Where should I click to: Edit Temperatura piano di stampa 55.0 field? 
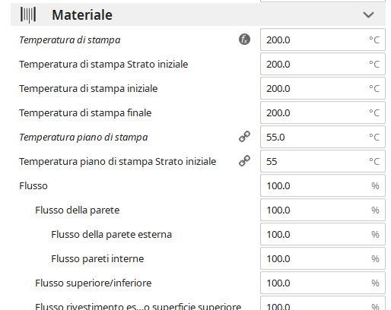(323, 137)
